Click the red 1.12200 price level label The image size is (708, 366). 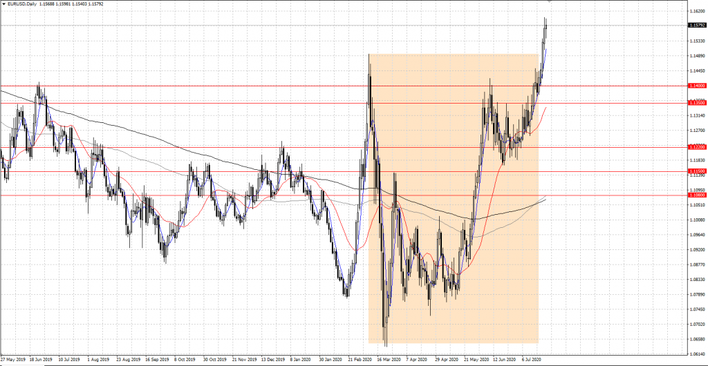point(697,147)
